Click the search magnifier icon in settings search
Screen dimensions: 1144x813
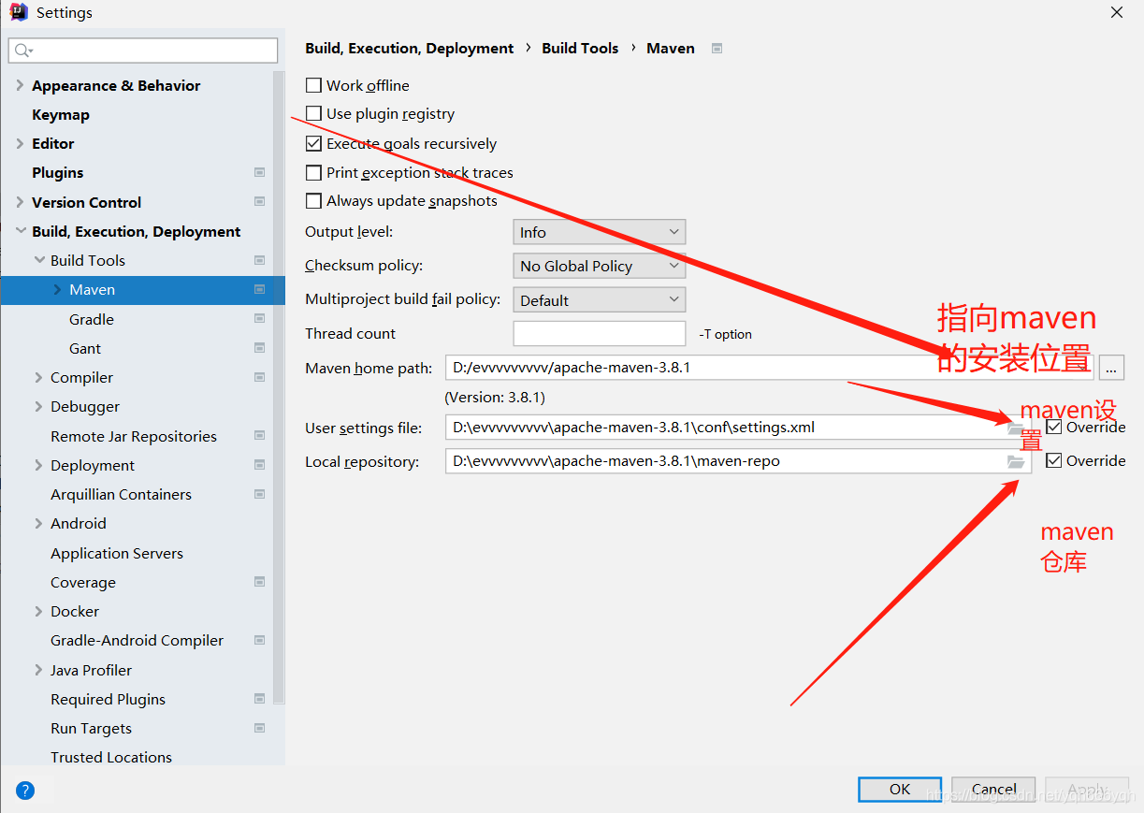pos(22,51)
